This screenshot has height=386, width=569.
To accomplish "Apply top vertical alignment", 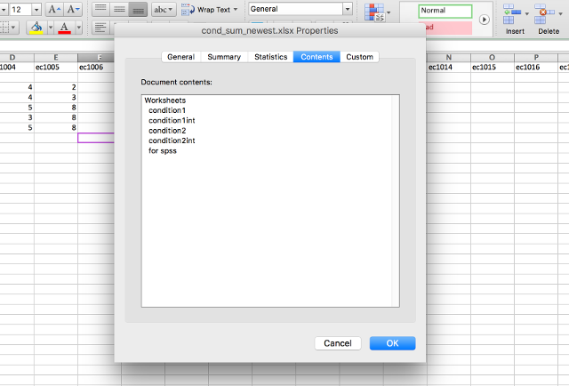I will coord(100,9).
